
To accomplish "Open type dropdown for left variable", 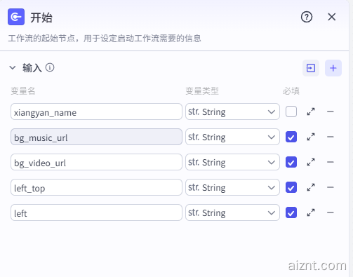I will click(x=232, y=212).
